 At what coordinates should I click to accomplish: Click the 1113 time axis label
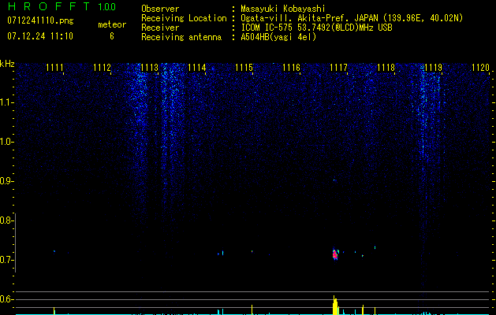tap(149, 68)
